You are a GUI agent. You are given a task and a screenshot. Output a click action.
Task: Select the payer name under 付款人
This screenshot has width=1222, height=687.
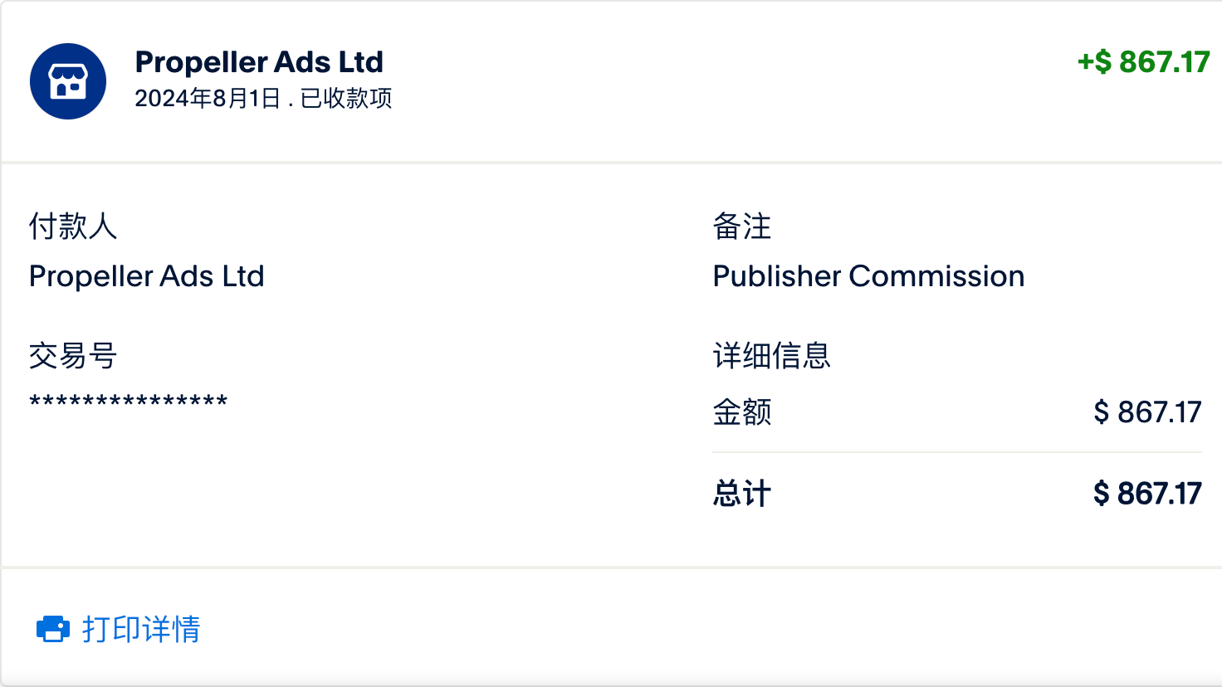pos(147,276)
